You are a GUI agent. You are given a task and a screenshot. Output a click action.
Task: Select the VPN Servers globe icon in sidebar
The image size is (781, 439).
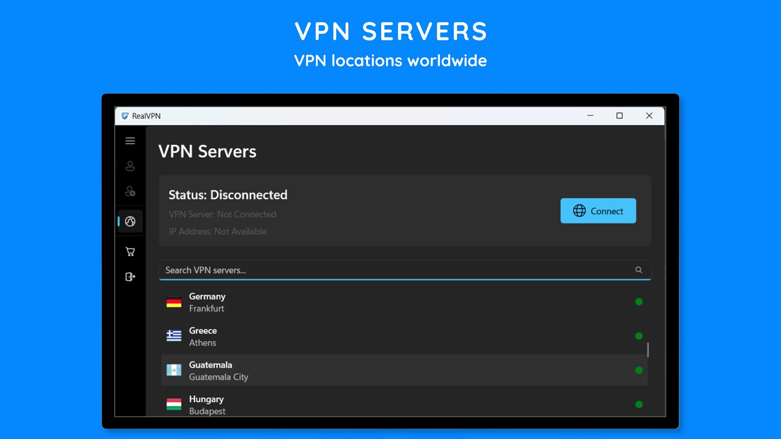130,221
